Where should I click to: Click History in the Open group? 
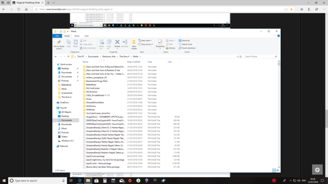(171, 48)
